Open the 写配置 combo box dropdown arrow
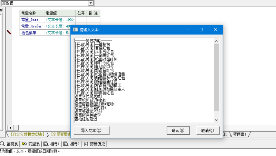The width and height of the screenshot is (276, 156). point(91,3)
